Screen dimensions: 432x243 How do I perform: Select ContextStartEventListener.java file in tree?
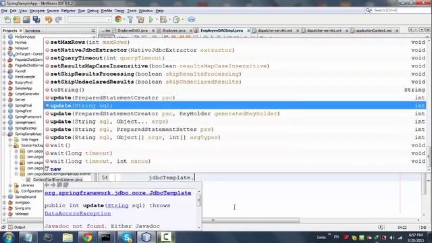click(x=57, y=180)
